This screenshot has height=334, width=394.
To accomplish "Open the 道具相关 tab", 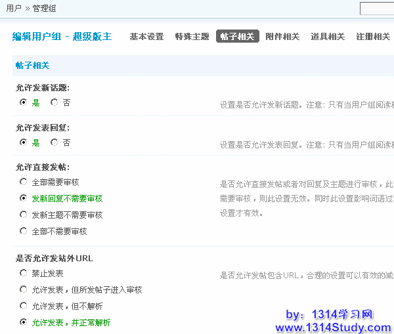I will pos(328,37).
